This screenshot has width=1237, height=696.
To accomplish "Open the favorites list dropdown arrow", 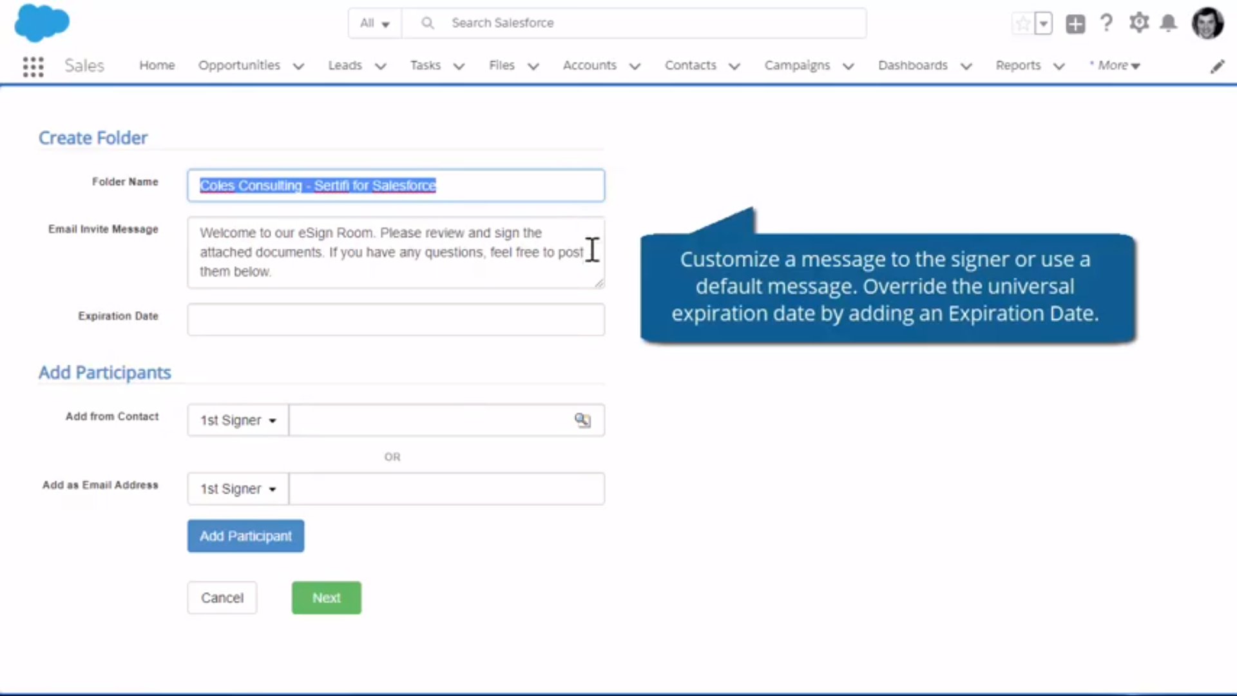I will (1044, 23).
